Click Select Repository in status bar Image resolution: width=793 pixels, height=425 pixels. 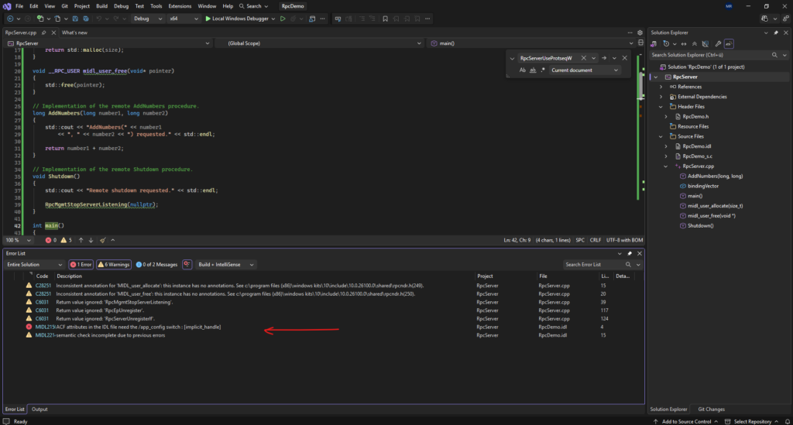pos(751,421)
